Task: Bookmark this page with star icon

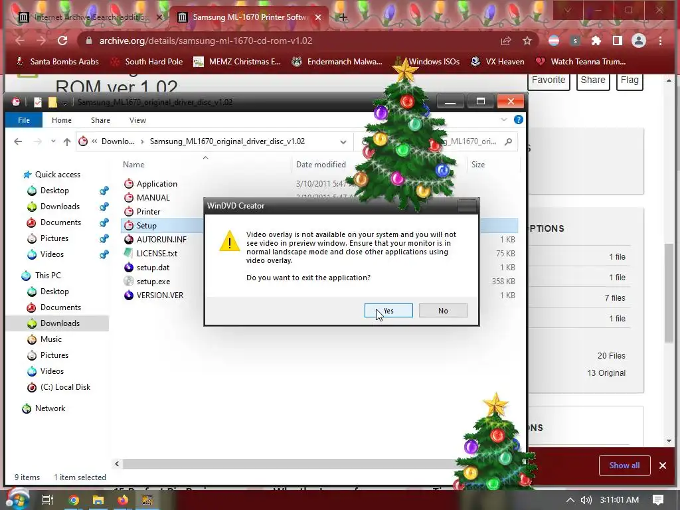Action: (527, 41)
